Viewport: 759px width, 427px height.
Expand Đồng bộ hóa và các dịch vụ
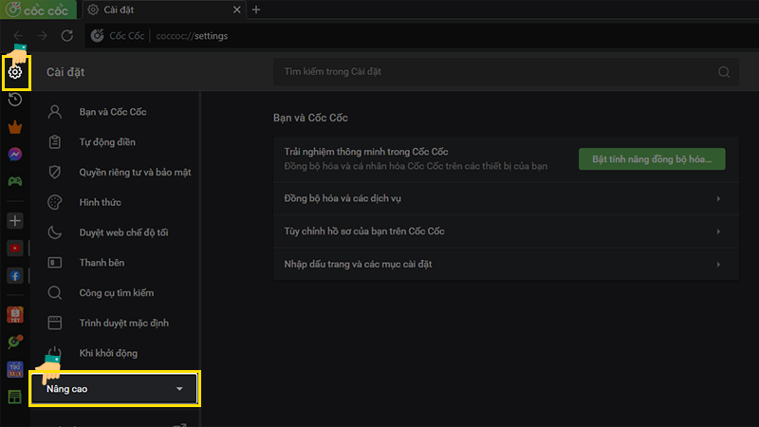(x=506, y=198)
